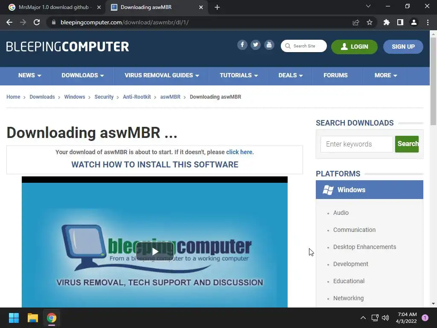This screenshot has height=328, width=437.
Task: Go to Security breadcrumb
Action: pos(104,97)
